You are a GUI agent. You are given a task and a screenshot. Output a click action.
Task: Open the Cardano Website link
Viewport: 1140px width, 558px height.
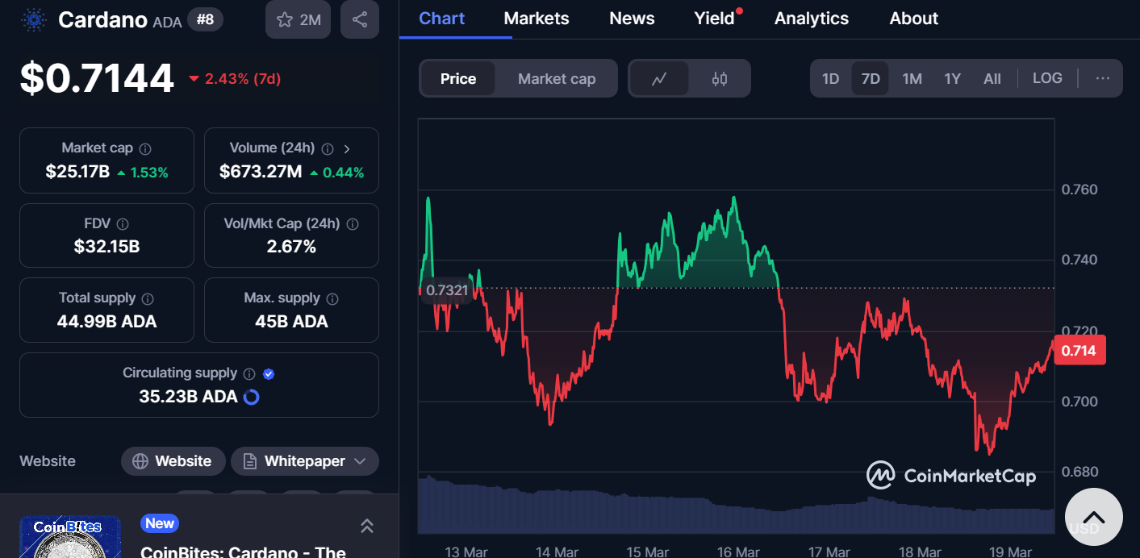coord(172,461)
